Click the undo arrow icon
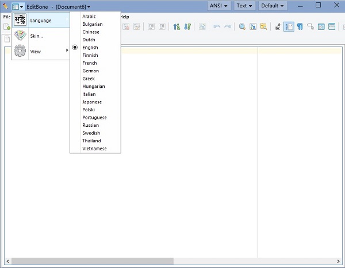Screen dimensions: 345x268 tap(217, 26)
